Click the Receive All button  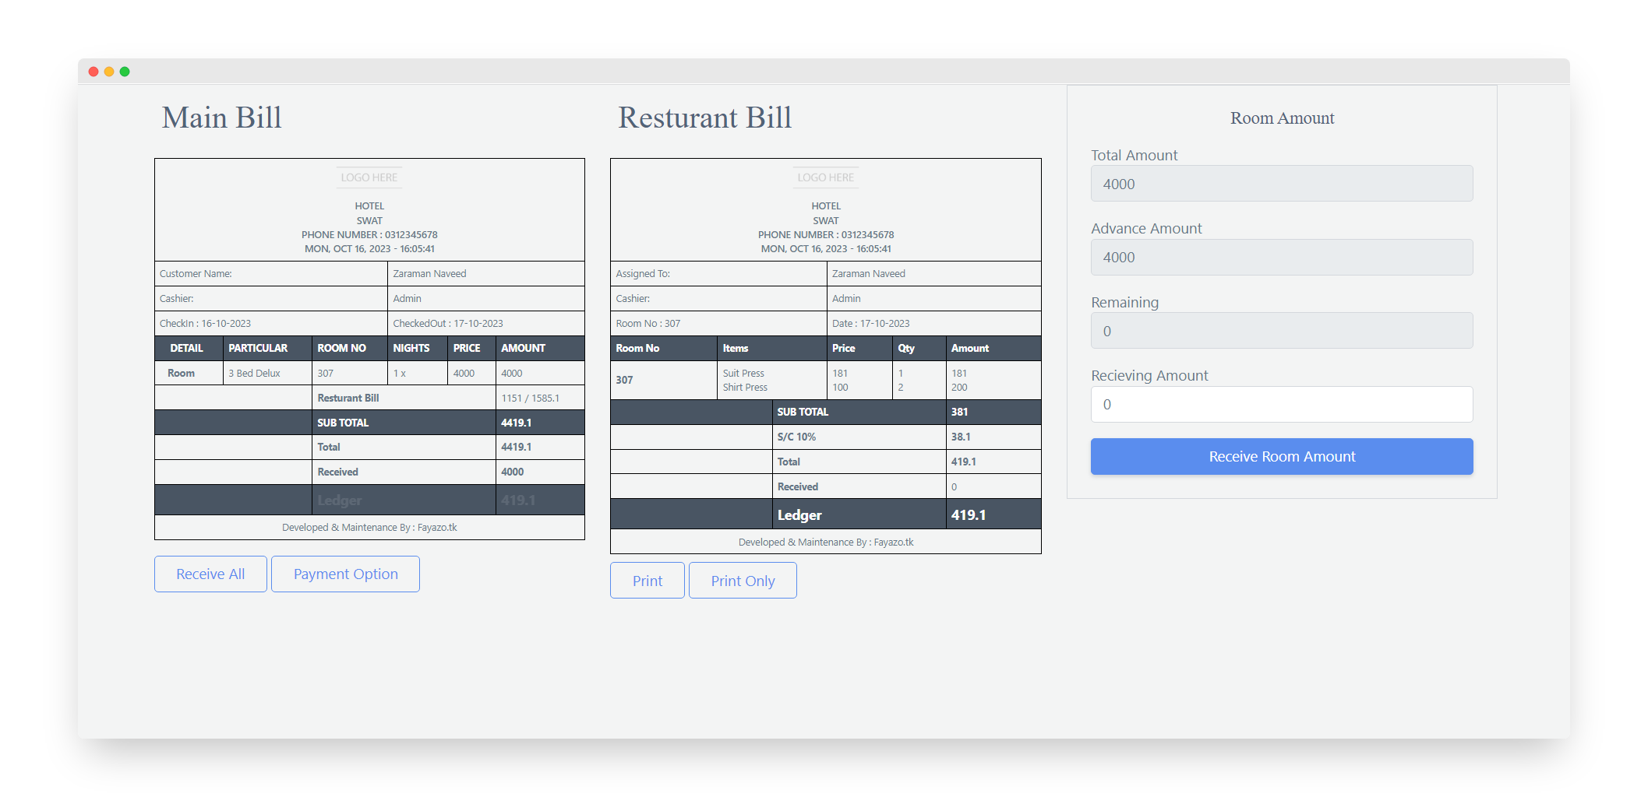tap(210, 574)
